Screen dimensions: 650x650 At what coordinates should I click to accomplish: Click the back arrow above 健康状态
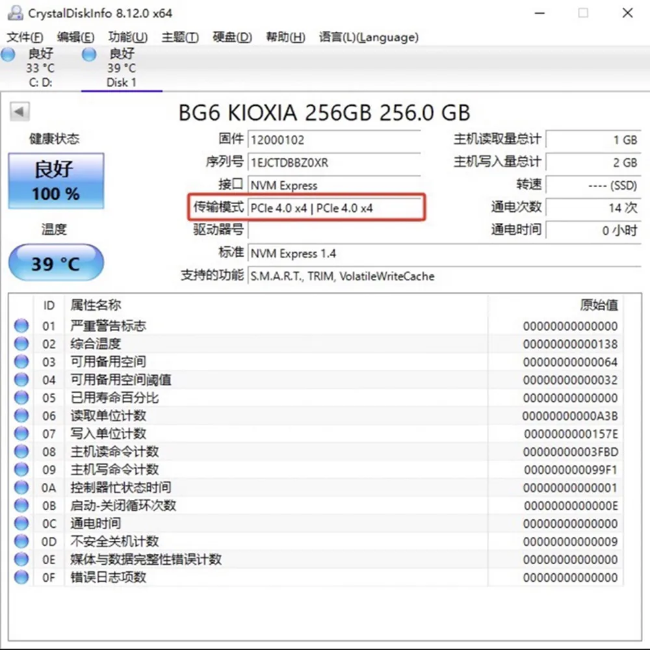tap(19, 111)
